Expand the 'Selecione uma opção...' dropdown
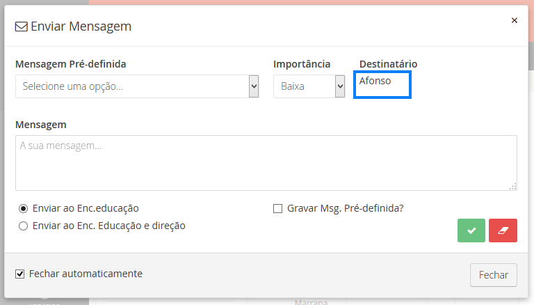The image size is (534, 305). (137, 86)
